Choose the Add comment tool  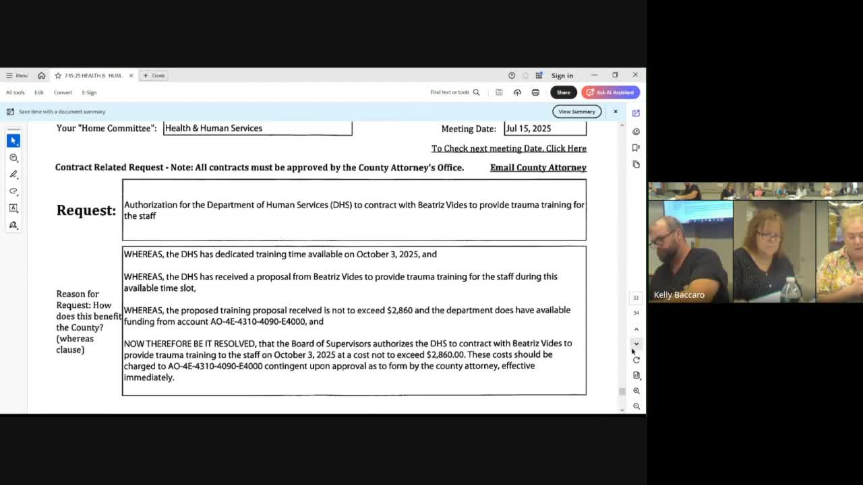13,158
